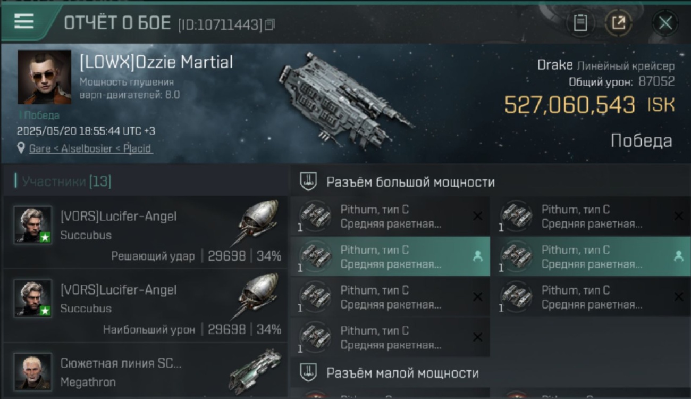This screenshot has height=399, width=691.
Task: Collapse the Разъём большой мощности section
Action: [x=491, y=182]
